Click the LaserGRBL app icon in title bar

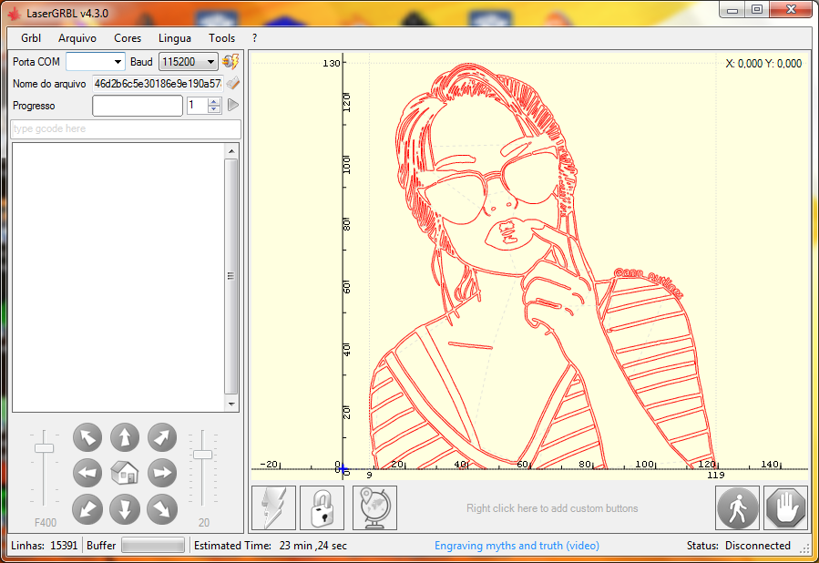15,13
